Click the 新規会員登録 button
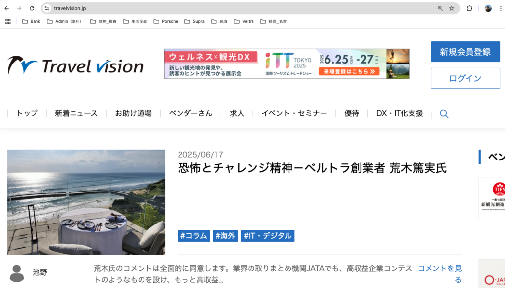 pos(465,52)
